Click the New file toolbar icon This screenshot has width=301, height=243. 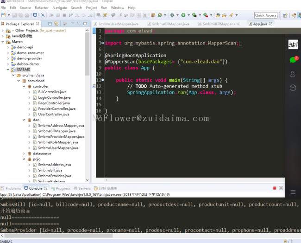coord(4,15)
